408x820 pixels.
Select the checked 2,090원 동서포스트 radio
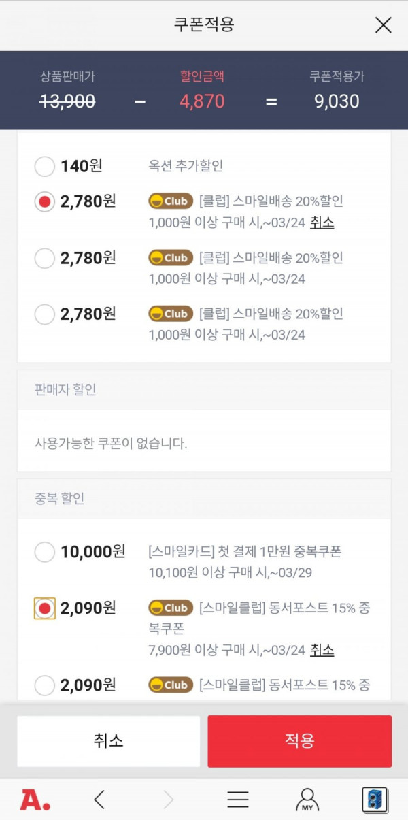coord(45,608)
